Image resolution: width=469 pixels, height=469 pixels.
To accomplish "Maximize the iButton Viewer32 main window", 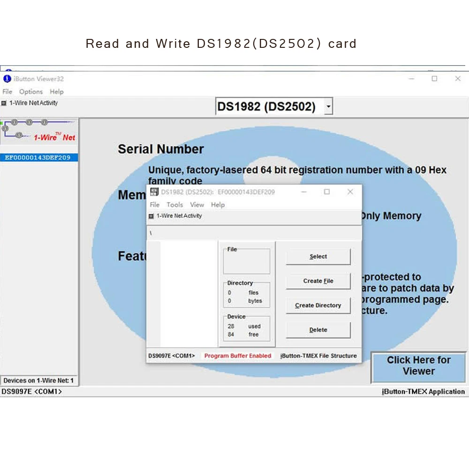I will point(434,79).
